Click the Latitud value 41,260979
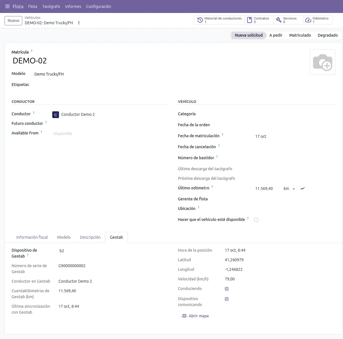 (234, 260)
